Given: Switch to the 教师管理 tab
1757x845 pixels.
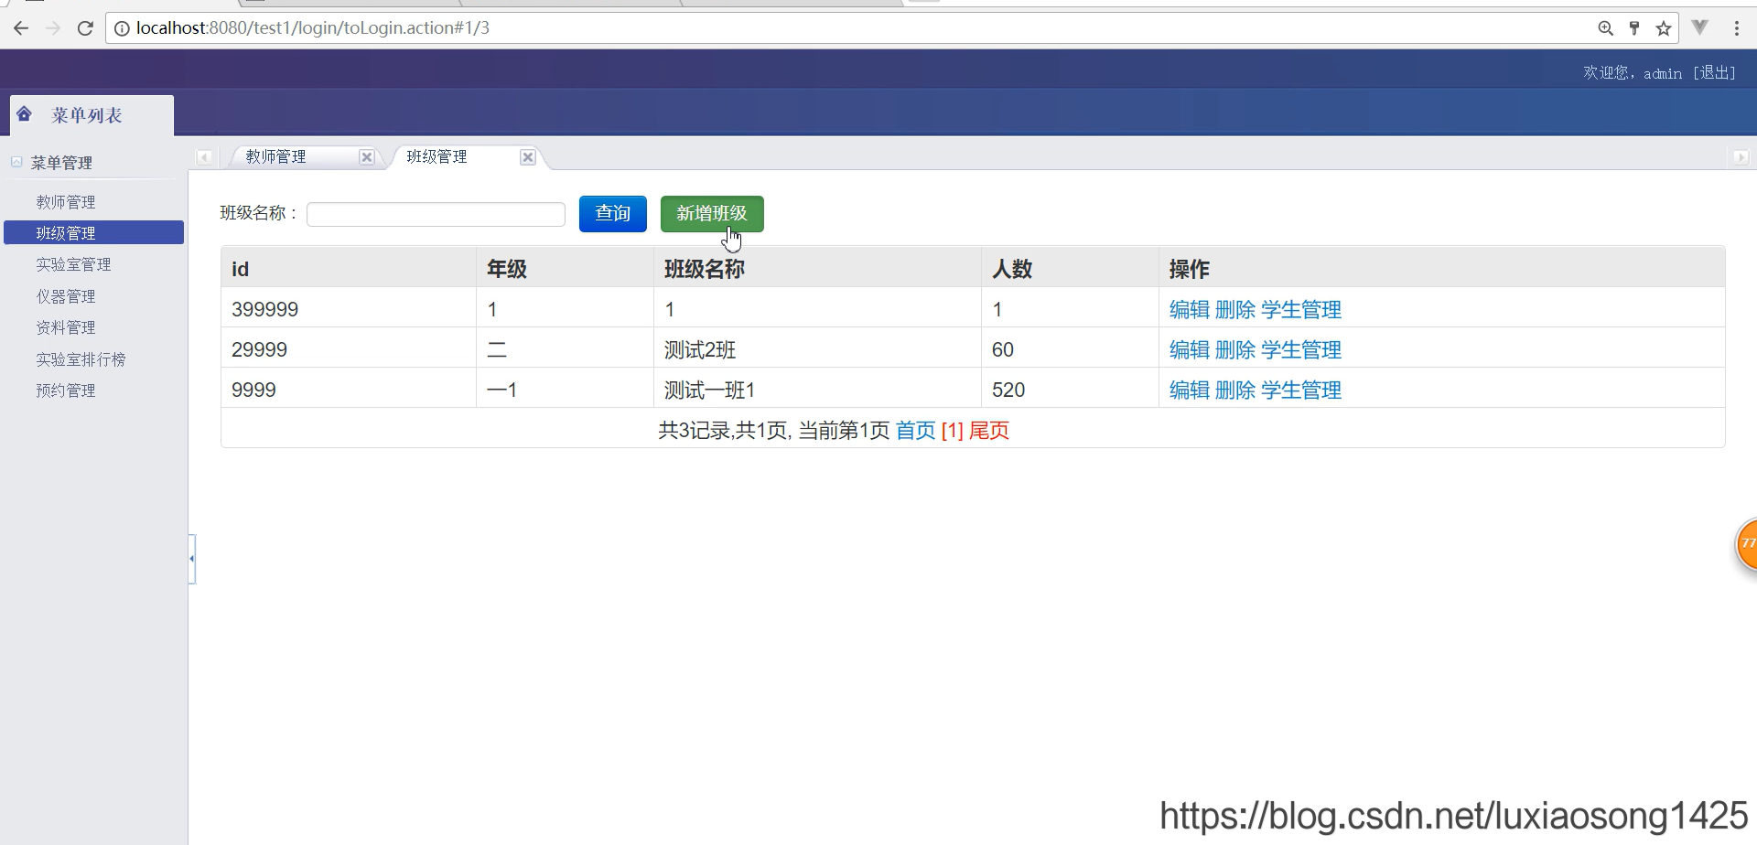Looking at the screenshot, I should 276,157.
